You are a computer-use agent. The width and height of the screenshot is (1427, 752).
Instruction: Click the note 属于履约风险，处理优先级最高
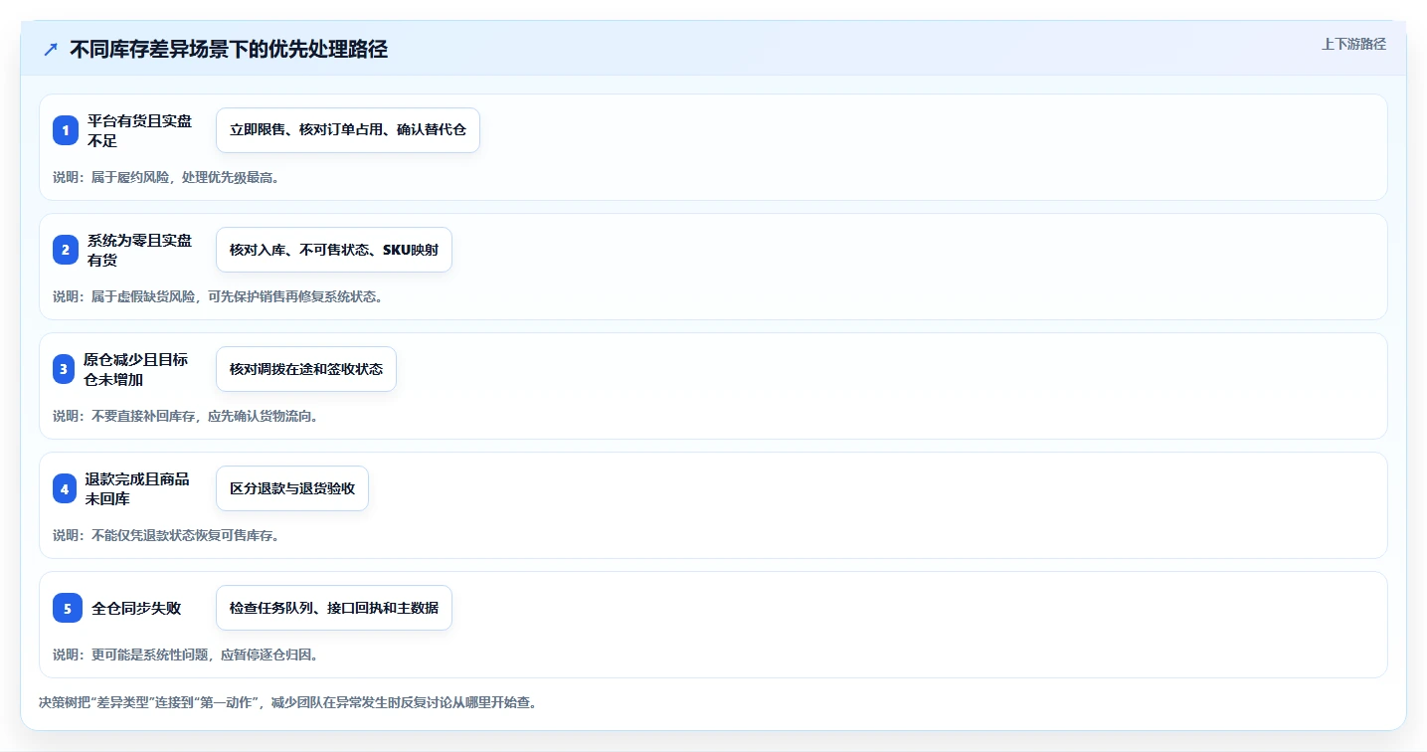click(x=170, y=177)
